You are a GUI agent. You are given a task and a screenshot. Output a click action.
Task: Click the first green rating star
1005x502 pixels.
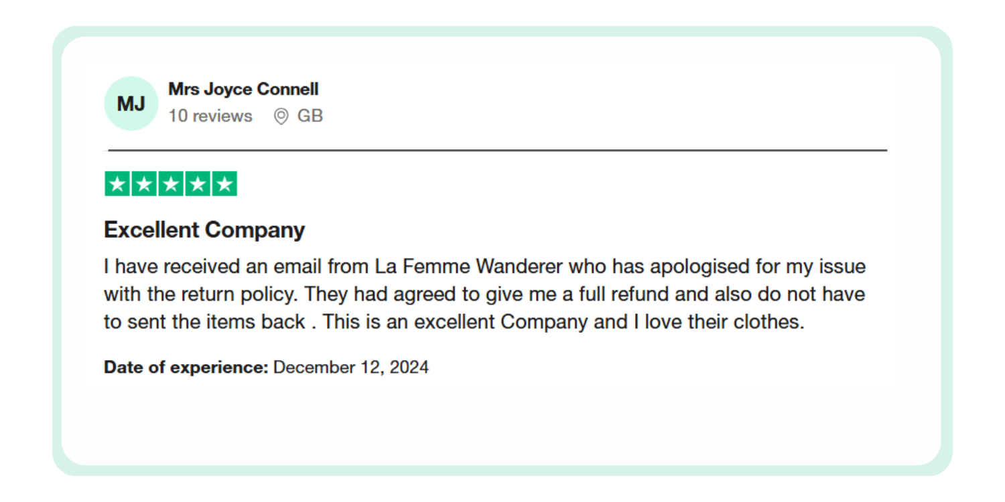click(x=118, y=184)
